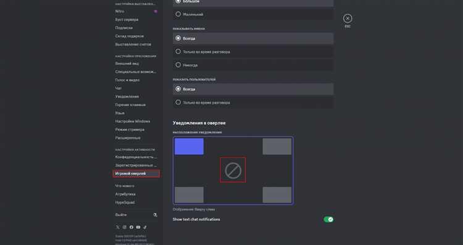Disable overlay notifications with the center crossed-circle icon
The image size is (463, 245).
[233, 170]
